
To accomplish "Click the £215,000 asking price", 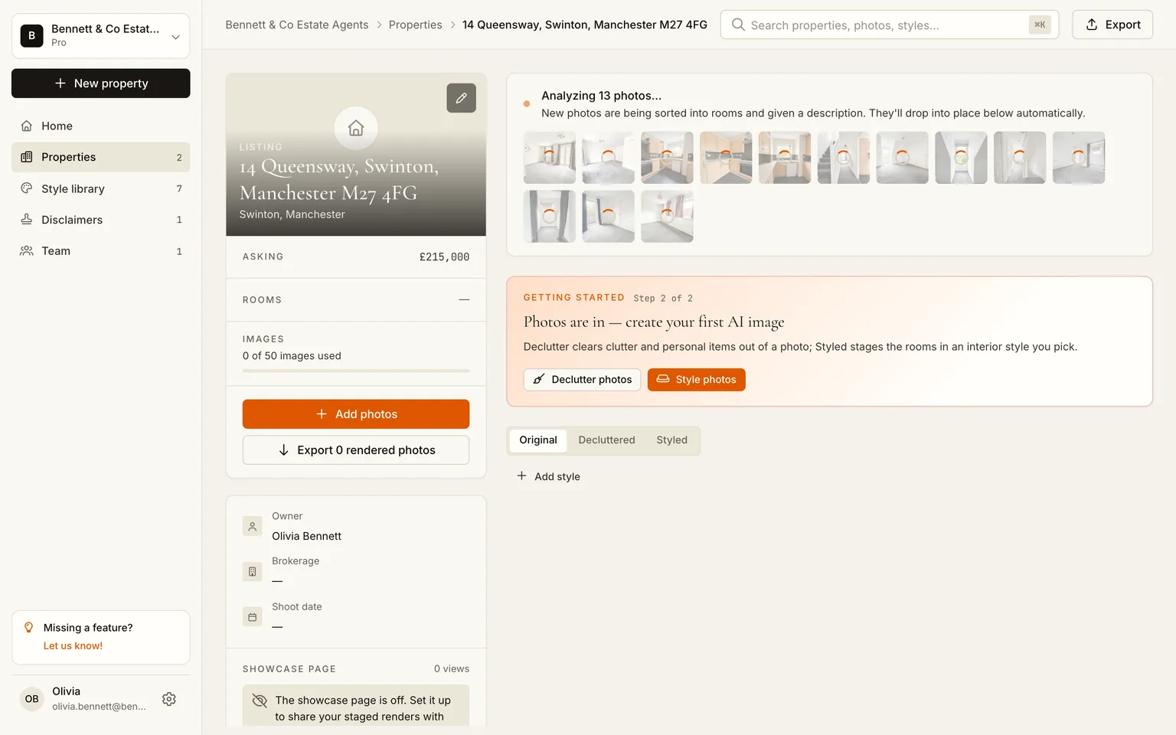I will click(444, 257).
